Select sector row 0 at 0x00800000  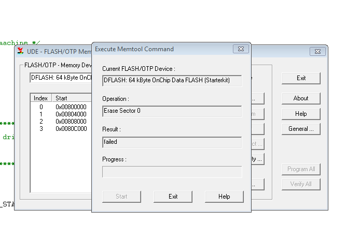(x=61, y=107)
